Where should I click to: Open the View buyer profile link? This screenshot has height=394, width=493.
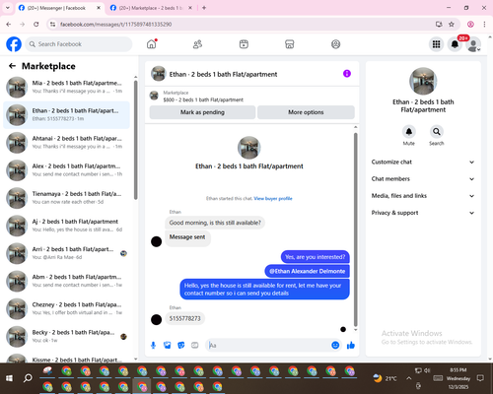pyautogui.click(x=273, y=198)
